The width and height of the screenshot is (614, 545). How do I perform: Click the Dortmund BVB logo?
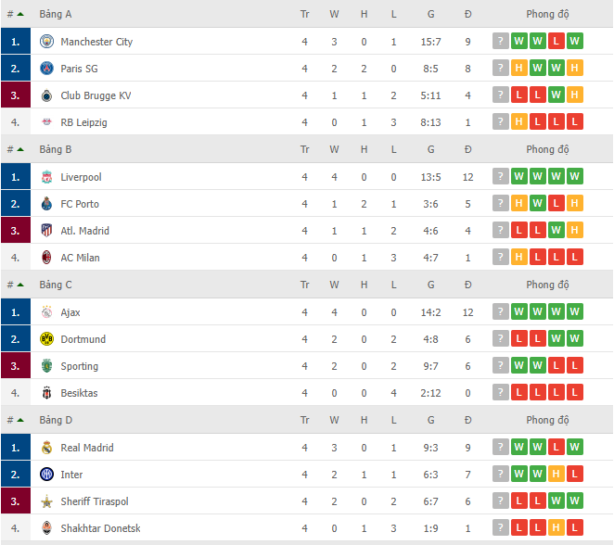(x=46, y=339)
